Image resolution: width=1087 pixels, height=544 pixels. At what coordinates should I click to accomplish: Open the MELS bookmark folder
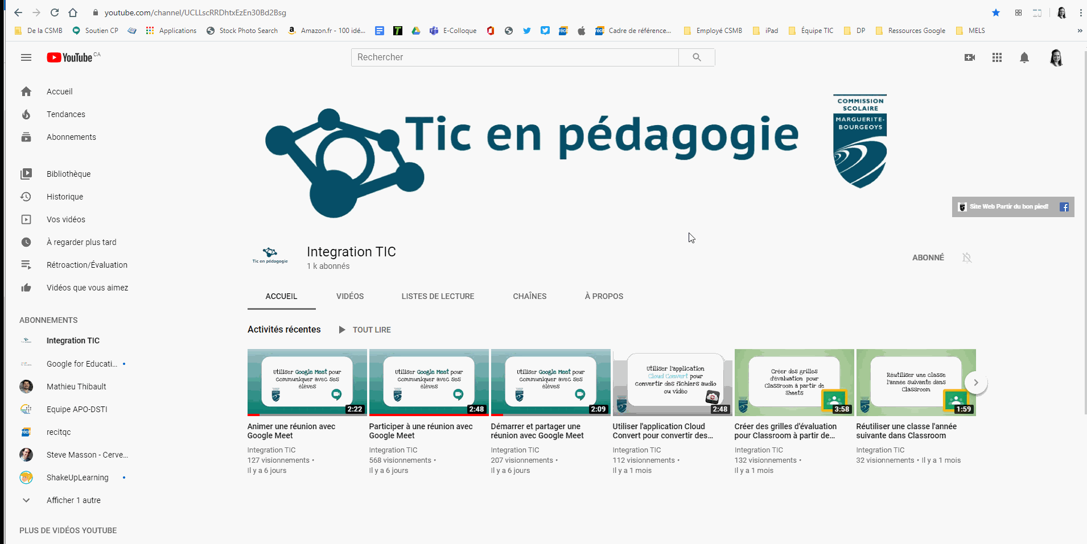pos(970,31)
